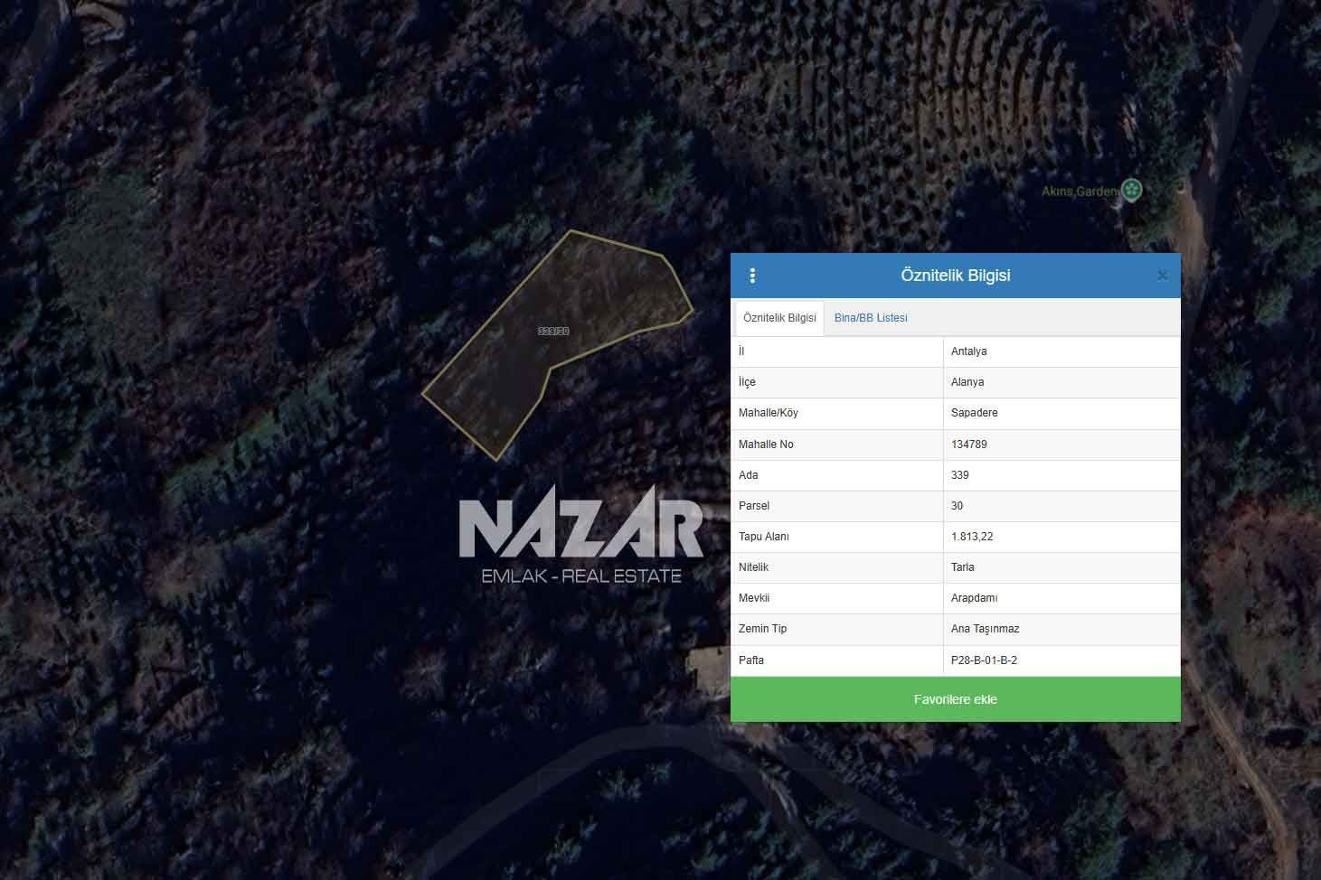The height and width of the screenshot is (880, 1321).
Task: Click the Akıns Garden map marker icon
Action: (1131, 190)
